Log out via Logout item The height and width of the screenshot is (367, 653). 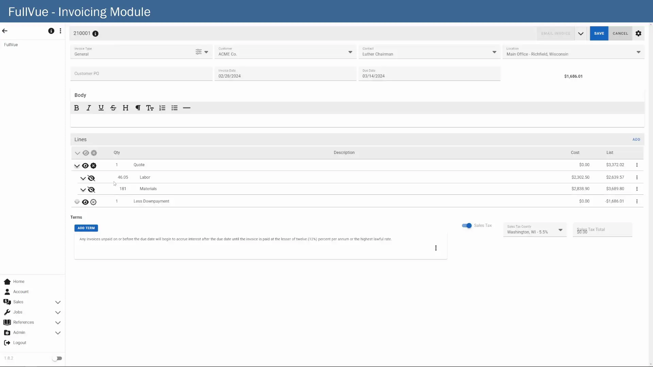coord(20,343)
